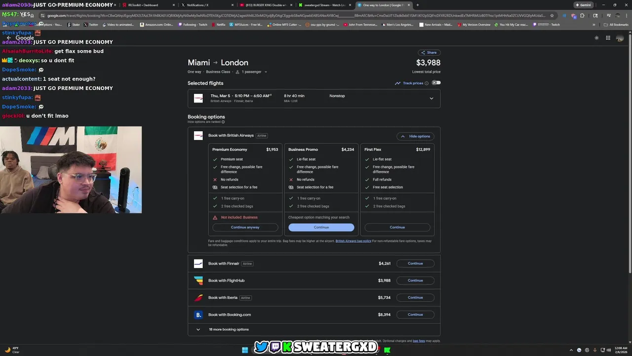Open a new browser tab
Image resolution: width=632 pixels, height=356 pixels.
tap(418, 5)
